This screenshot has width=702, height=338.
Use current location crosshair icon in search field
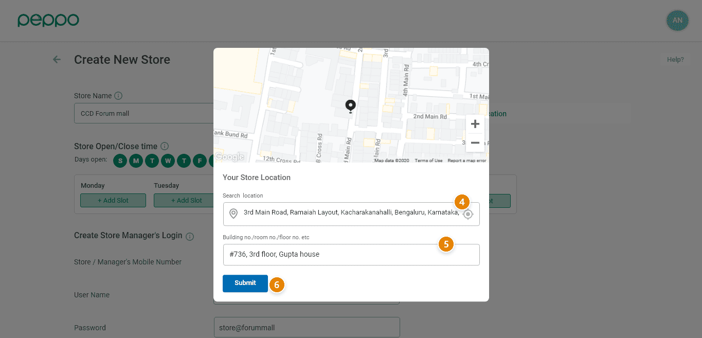tap(467, 215)
